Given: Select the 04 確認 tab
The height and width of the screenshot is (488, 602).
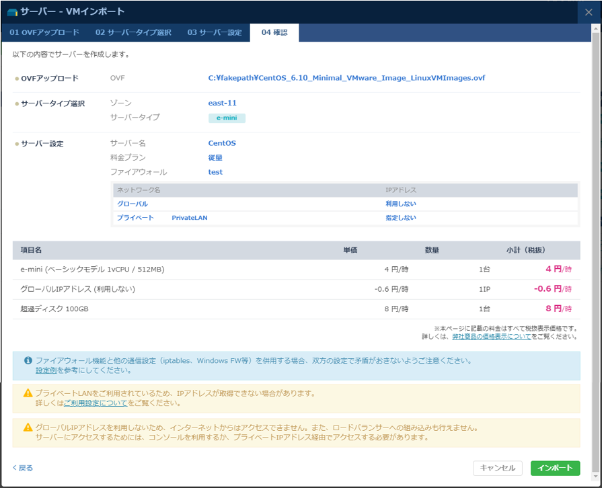Looking at the screenshot, I should pyautogui.click(x=274, y=32).
